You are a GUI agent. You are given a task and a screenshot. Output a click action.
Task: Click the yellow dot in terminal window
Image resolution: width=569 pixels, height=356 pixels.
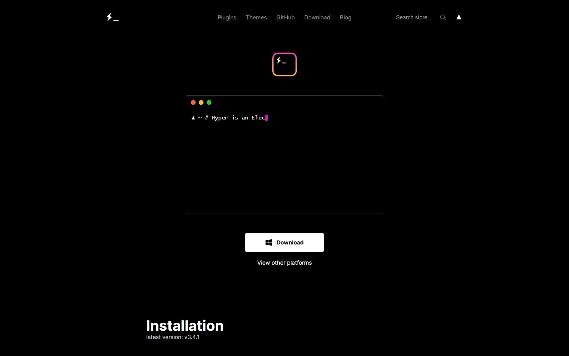[x=201, y=102]
